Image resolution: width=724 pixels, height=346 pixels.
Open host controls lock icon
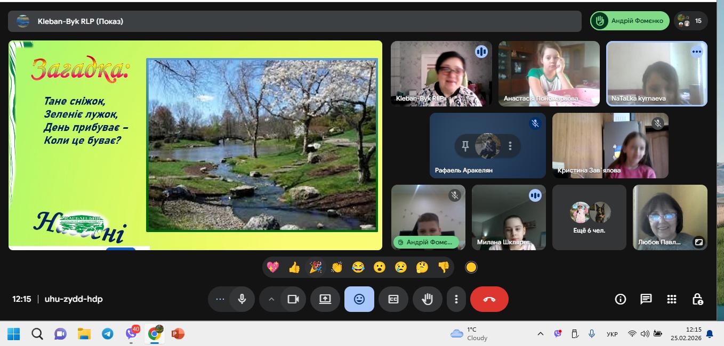point(697,299)
